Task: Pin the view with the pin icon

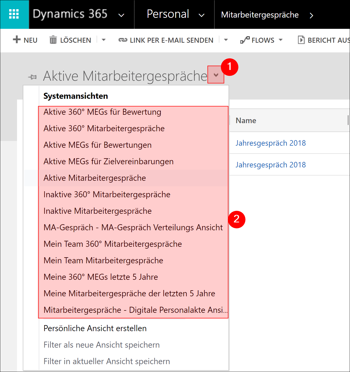Action: (32, 77)
